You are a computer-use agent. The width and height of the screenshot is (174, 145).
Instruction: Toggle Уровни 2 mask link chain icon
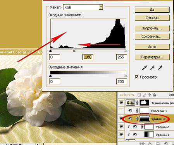pyautogui.click(x=142, y=126)
